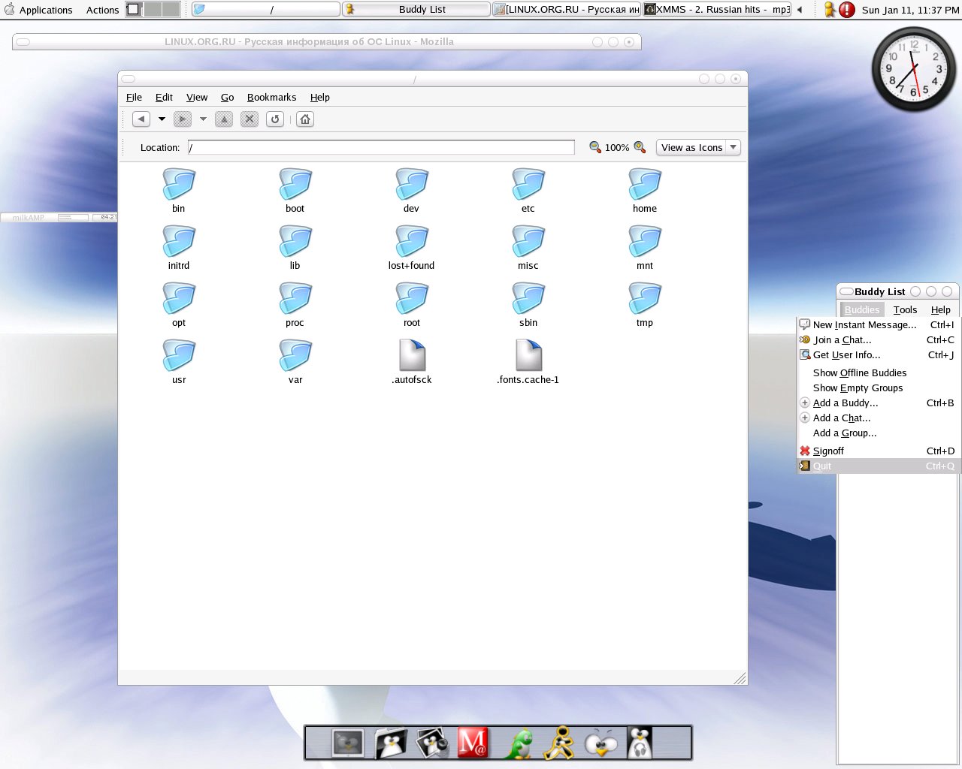Screen dimensions: 962x769
Task: Click the Back navigation arrow in toolbar
Action: [x=141, y=119]
